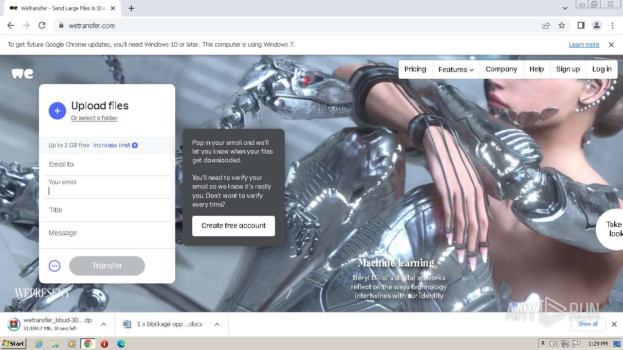623x350 pixels.
Task: Click the Increase limit link
Action: coord(111,145)
